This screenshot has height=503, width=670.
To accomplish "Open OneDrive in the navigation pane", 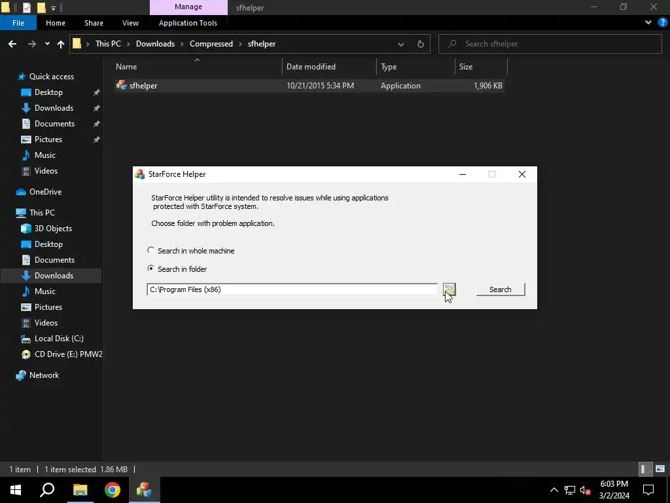I will click(45, 192).
